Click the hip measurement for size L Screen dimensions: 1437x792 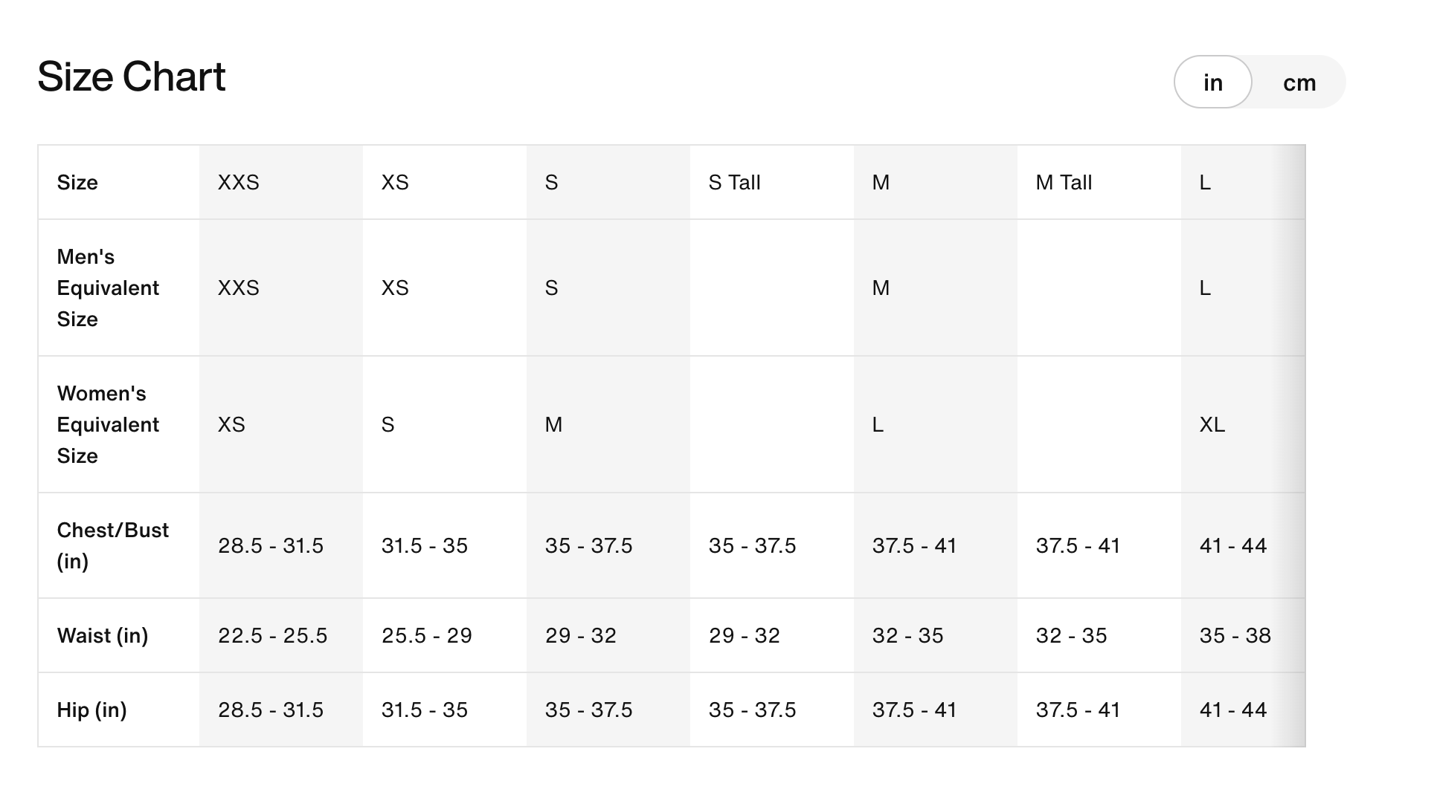coord(1232,710)
